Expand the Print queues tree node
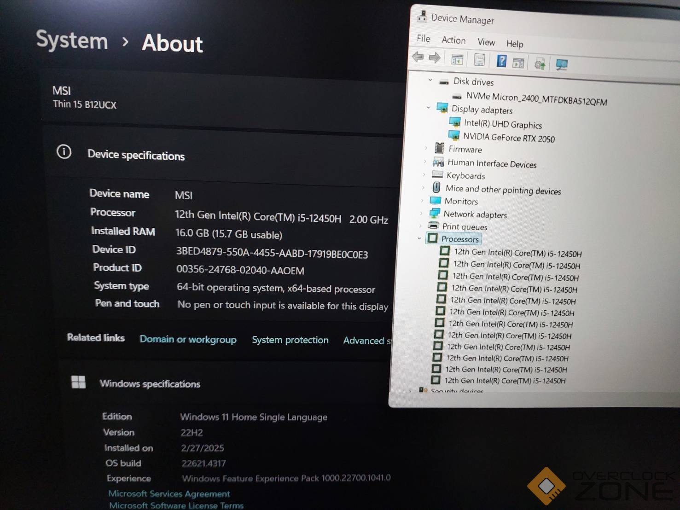 coord(420,225)
